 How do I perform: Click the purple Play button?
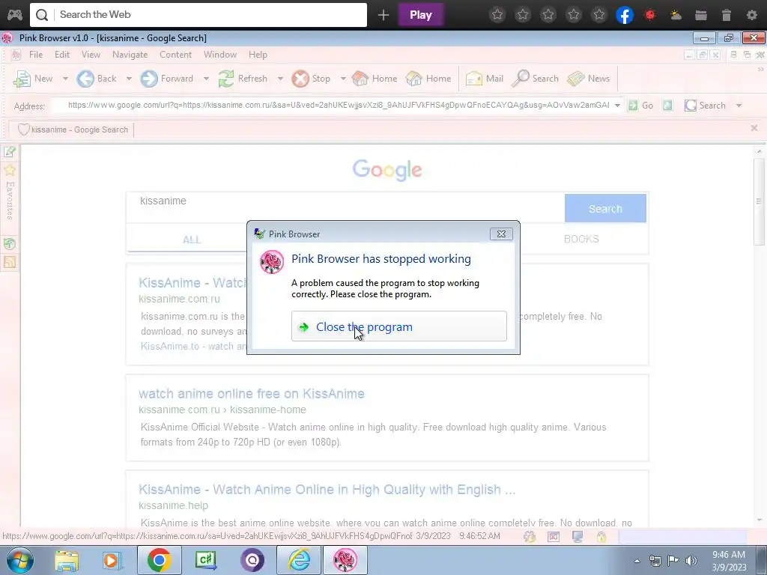(421, 15)
